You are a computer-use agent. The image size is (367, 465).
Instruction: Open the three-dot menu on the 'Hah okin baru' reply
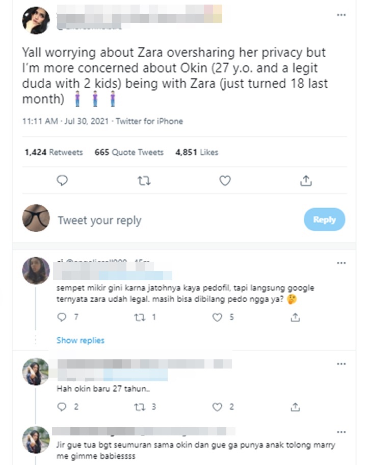[x=341, y=363]
